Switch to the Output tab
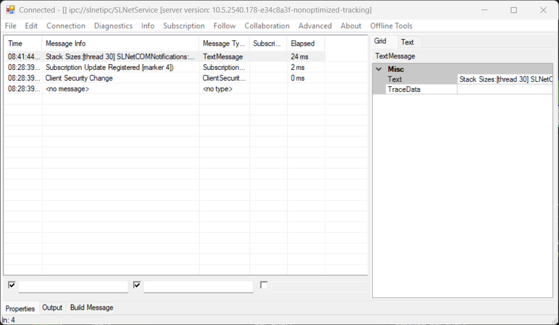The width and height of the screenshot is (559, 325). (52, 307)
